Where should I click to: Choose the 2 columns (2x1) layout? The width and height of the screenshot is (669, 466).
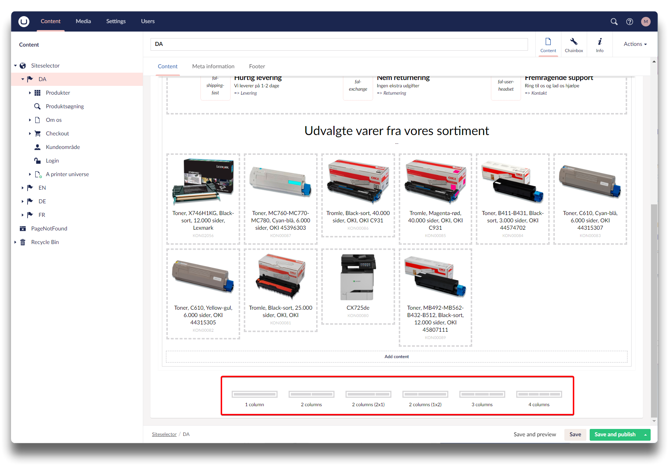pos(368,395)
